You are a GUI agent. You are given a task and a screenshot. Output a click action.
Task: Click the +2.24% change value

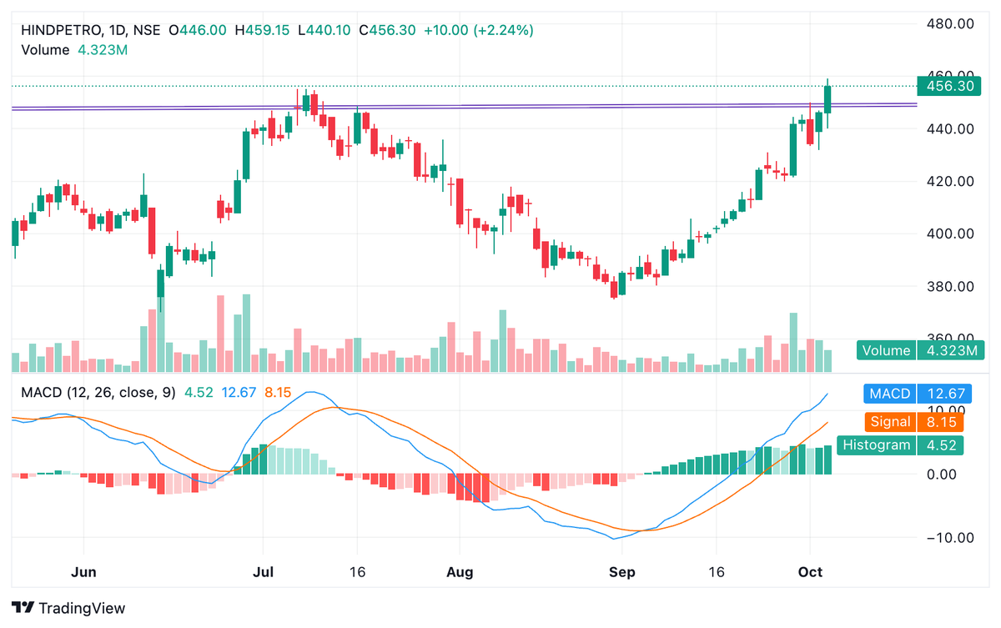pos(504,29)
